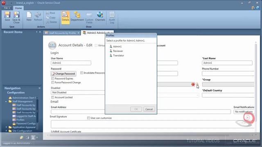Select the Home ribbon tab

(18, 8)
